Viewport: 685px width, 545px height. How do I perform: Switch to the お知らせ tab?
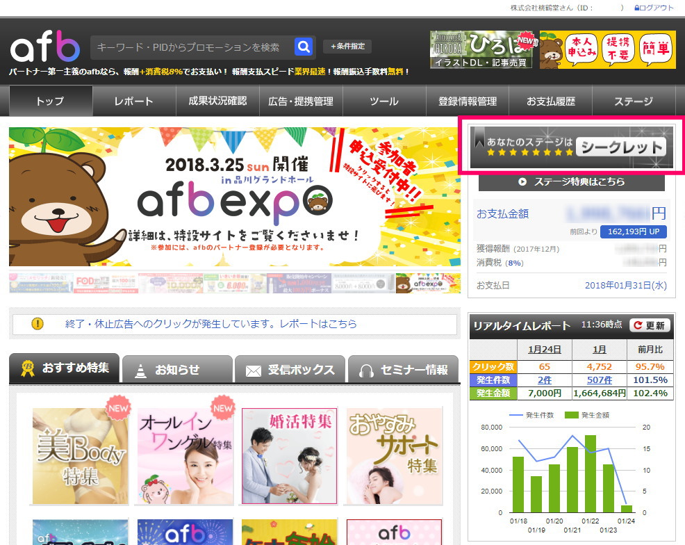pos(177,369)
